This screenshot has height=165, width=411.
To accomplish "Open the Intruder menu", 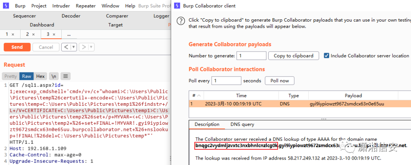I will click(x=61, y=6).
